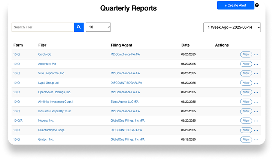Screen dimensions: 273x160
Task: Sort by the Date column header
Action: coord(185,45)
